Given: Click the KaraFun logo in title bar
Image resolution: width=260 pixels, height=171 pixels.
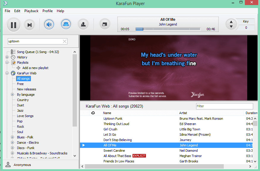Looking at the screenshot, I should tap(6, 3).
